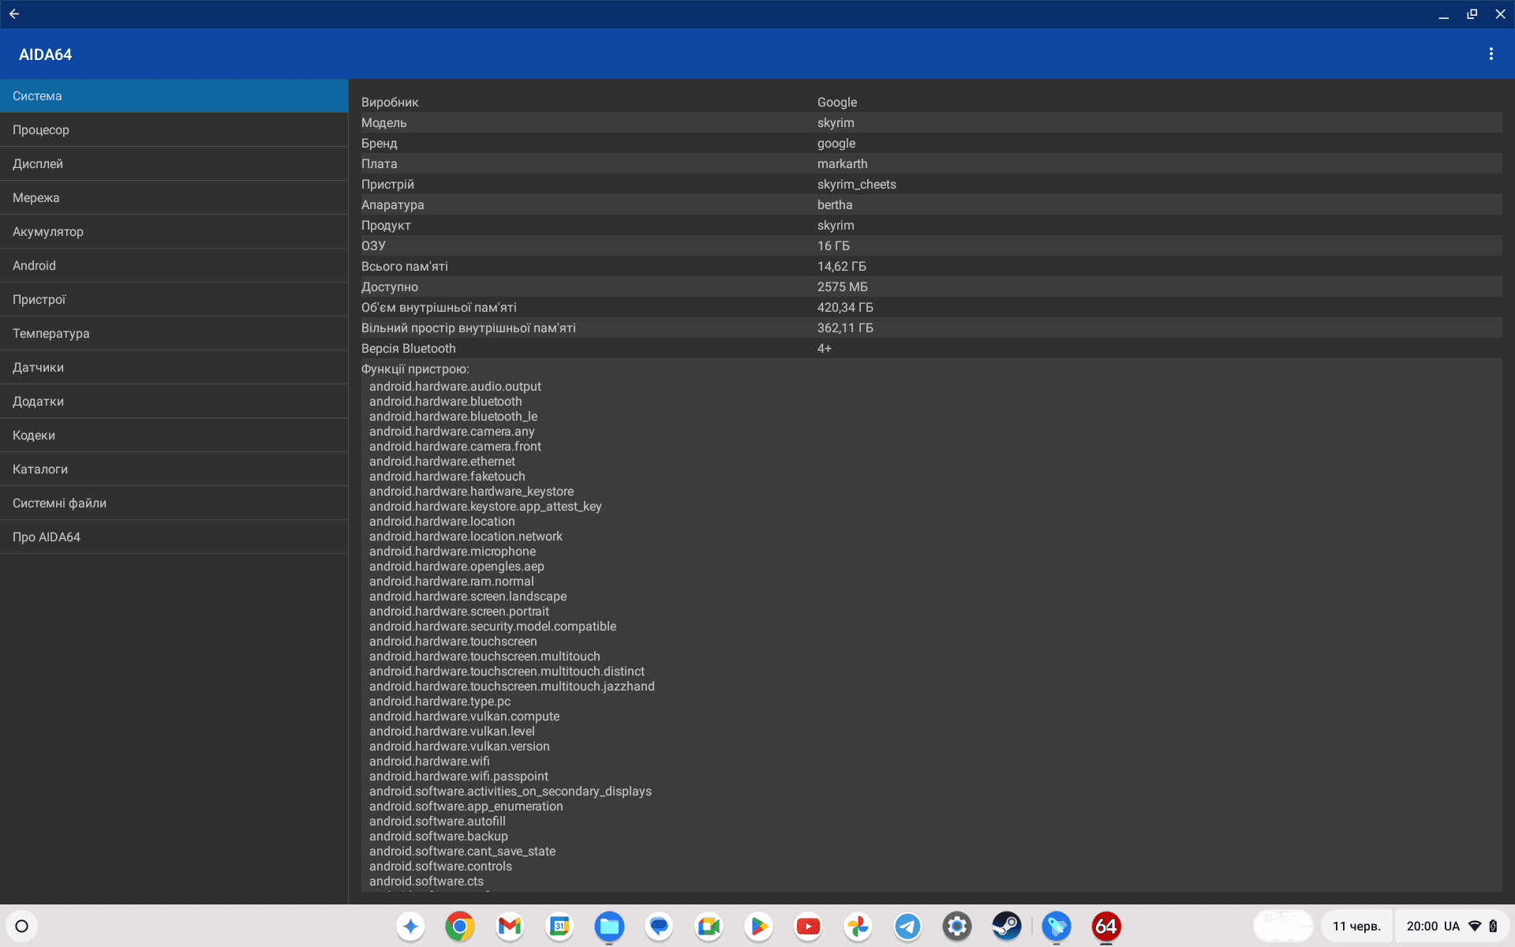Click android.hardware.microphone entry

pyautogui.click(x=452, y=551)
